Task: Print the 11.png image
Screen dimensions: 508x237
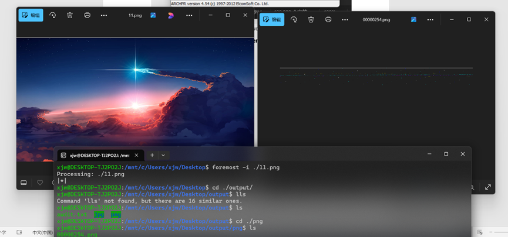Action: pos(87,15)
